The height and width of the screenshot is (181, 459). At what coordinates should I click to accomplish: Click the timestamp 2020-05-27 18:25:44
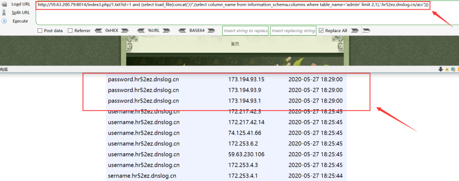point(315,176)
